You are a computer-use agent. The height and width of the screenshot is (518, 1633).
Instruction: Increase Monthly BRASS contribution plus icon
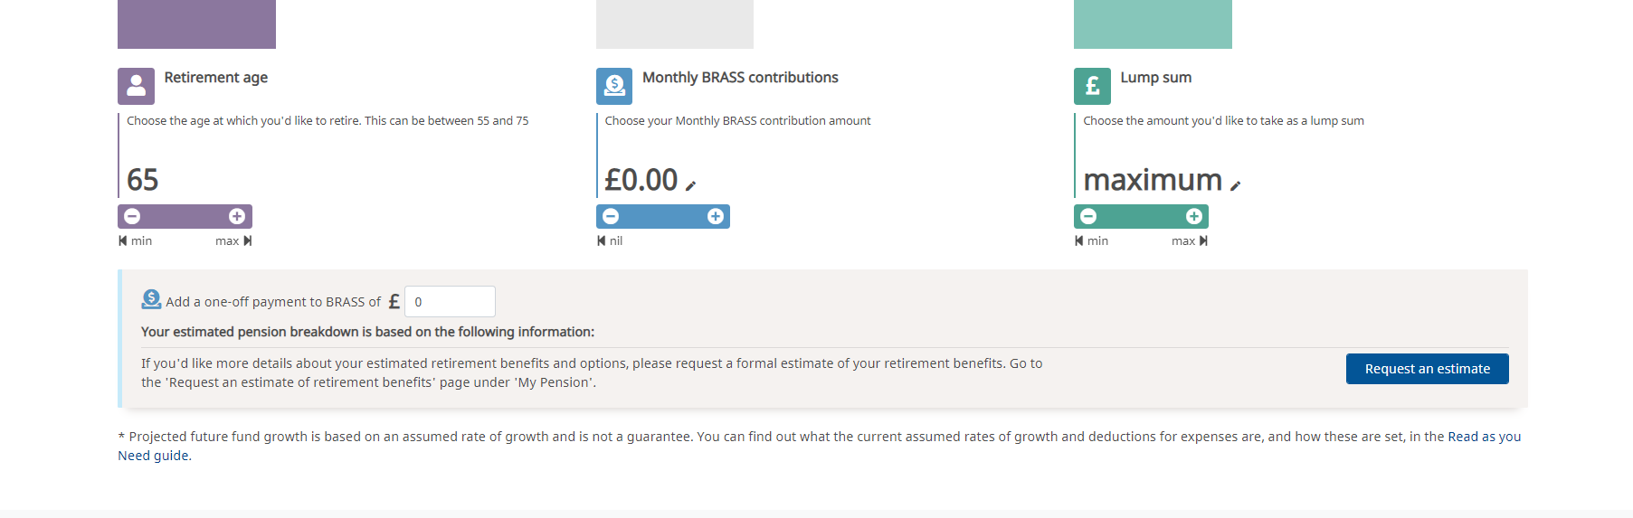click(716, 216)
